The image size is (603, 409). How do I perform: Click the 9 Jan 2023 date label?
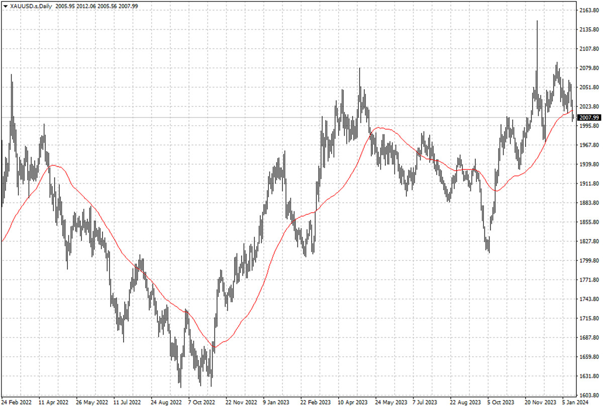pyautogui.click(x=277, y=402)
